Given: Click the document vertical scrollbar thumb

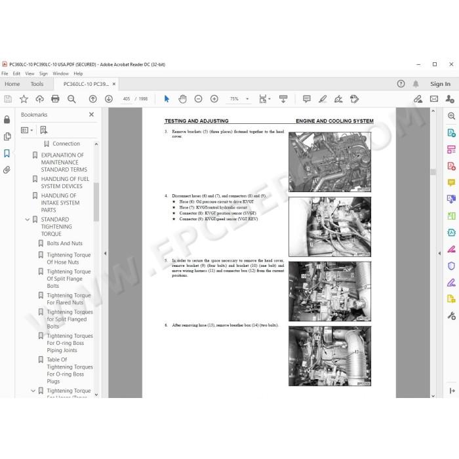Looking at the screenshot, I should (x=433, y=172).
